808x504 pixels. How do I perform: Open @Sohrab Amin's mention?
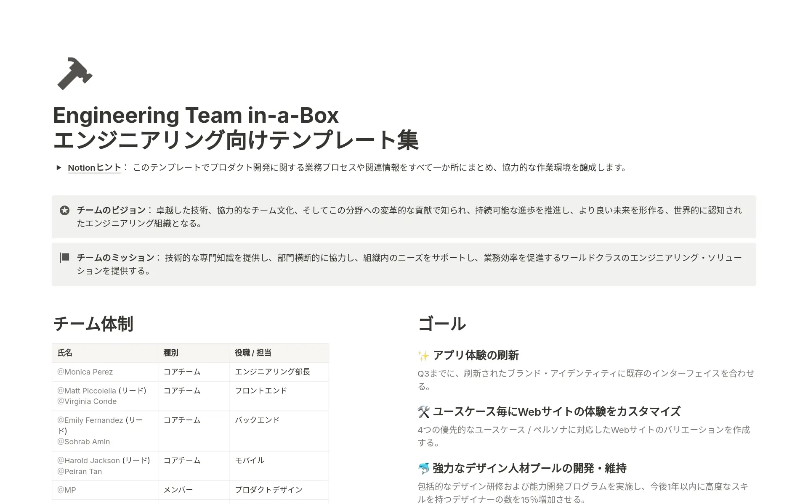83,441
